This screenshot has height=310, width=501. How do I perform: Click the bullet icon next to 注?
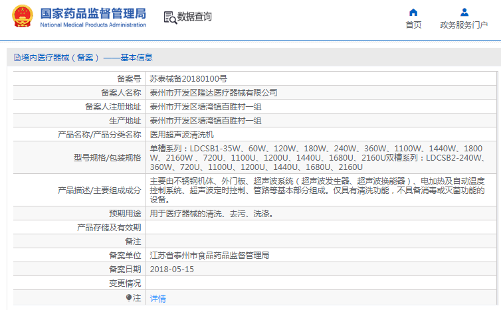coord(129,298)
